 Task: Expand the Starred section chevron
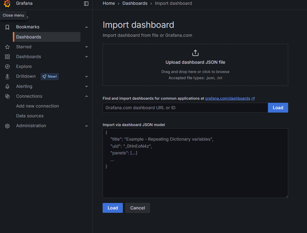coord(86,47)
